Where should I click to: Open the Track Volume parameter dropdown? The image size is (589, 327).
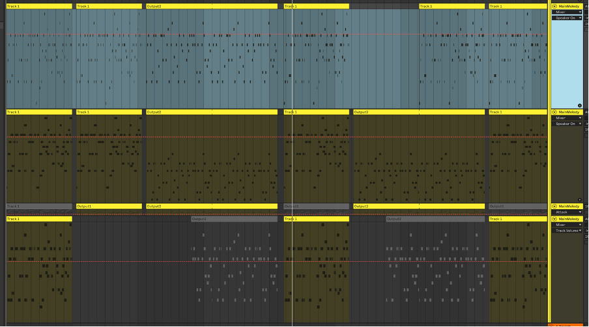tap(567, 231)
